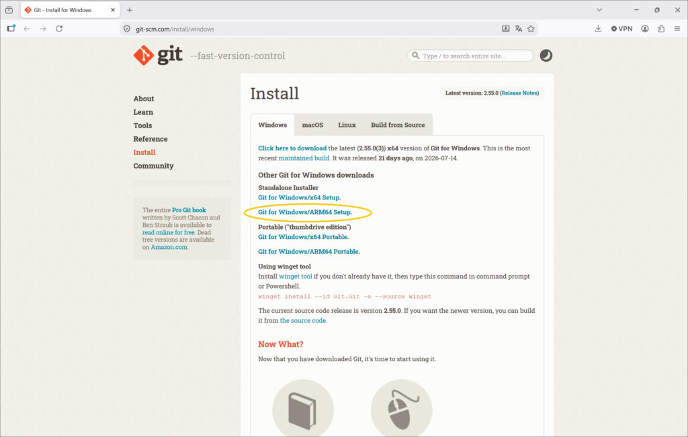Switch to the macOS tab
The height and width of the screenshot is (437, 688).
[312, 125]
